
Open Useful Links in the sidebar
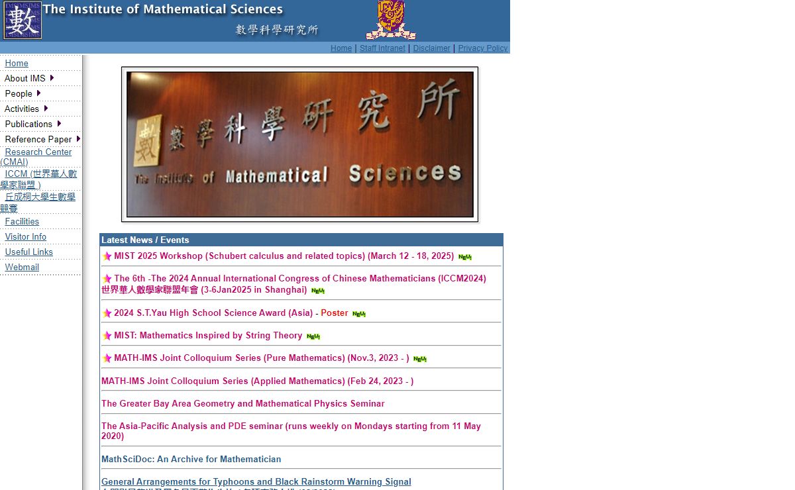tap(29, 252)
